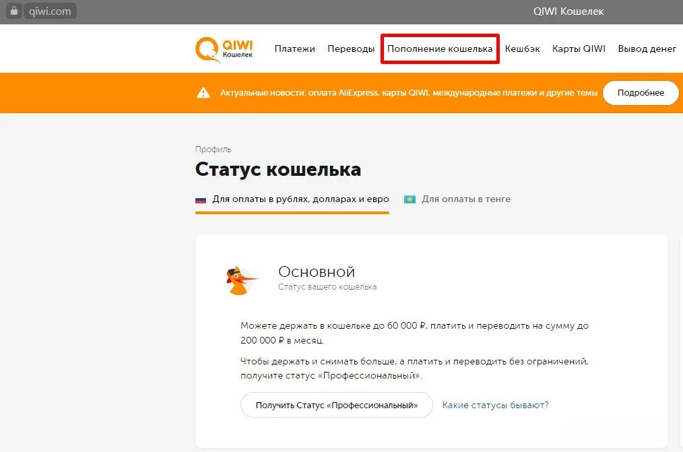Click the warning triangle icon in orange banner

pos(203,93)
